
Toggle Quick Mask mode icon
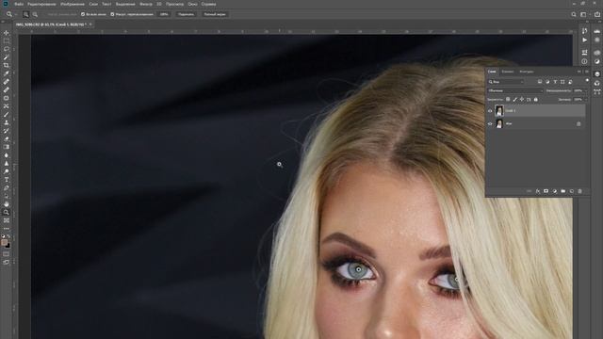point(7,254)
